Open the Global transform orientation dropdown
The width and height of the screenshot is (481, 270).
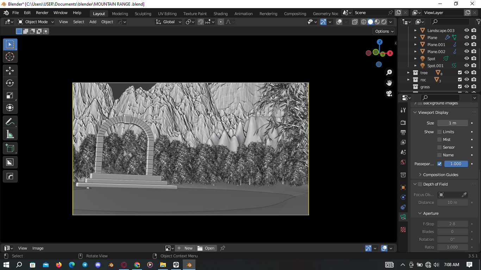[169, 22]
